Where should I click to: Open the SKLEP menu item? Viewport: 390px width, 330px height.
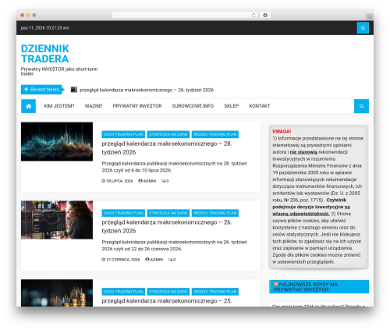231,106
